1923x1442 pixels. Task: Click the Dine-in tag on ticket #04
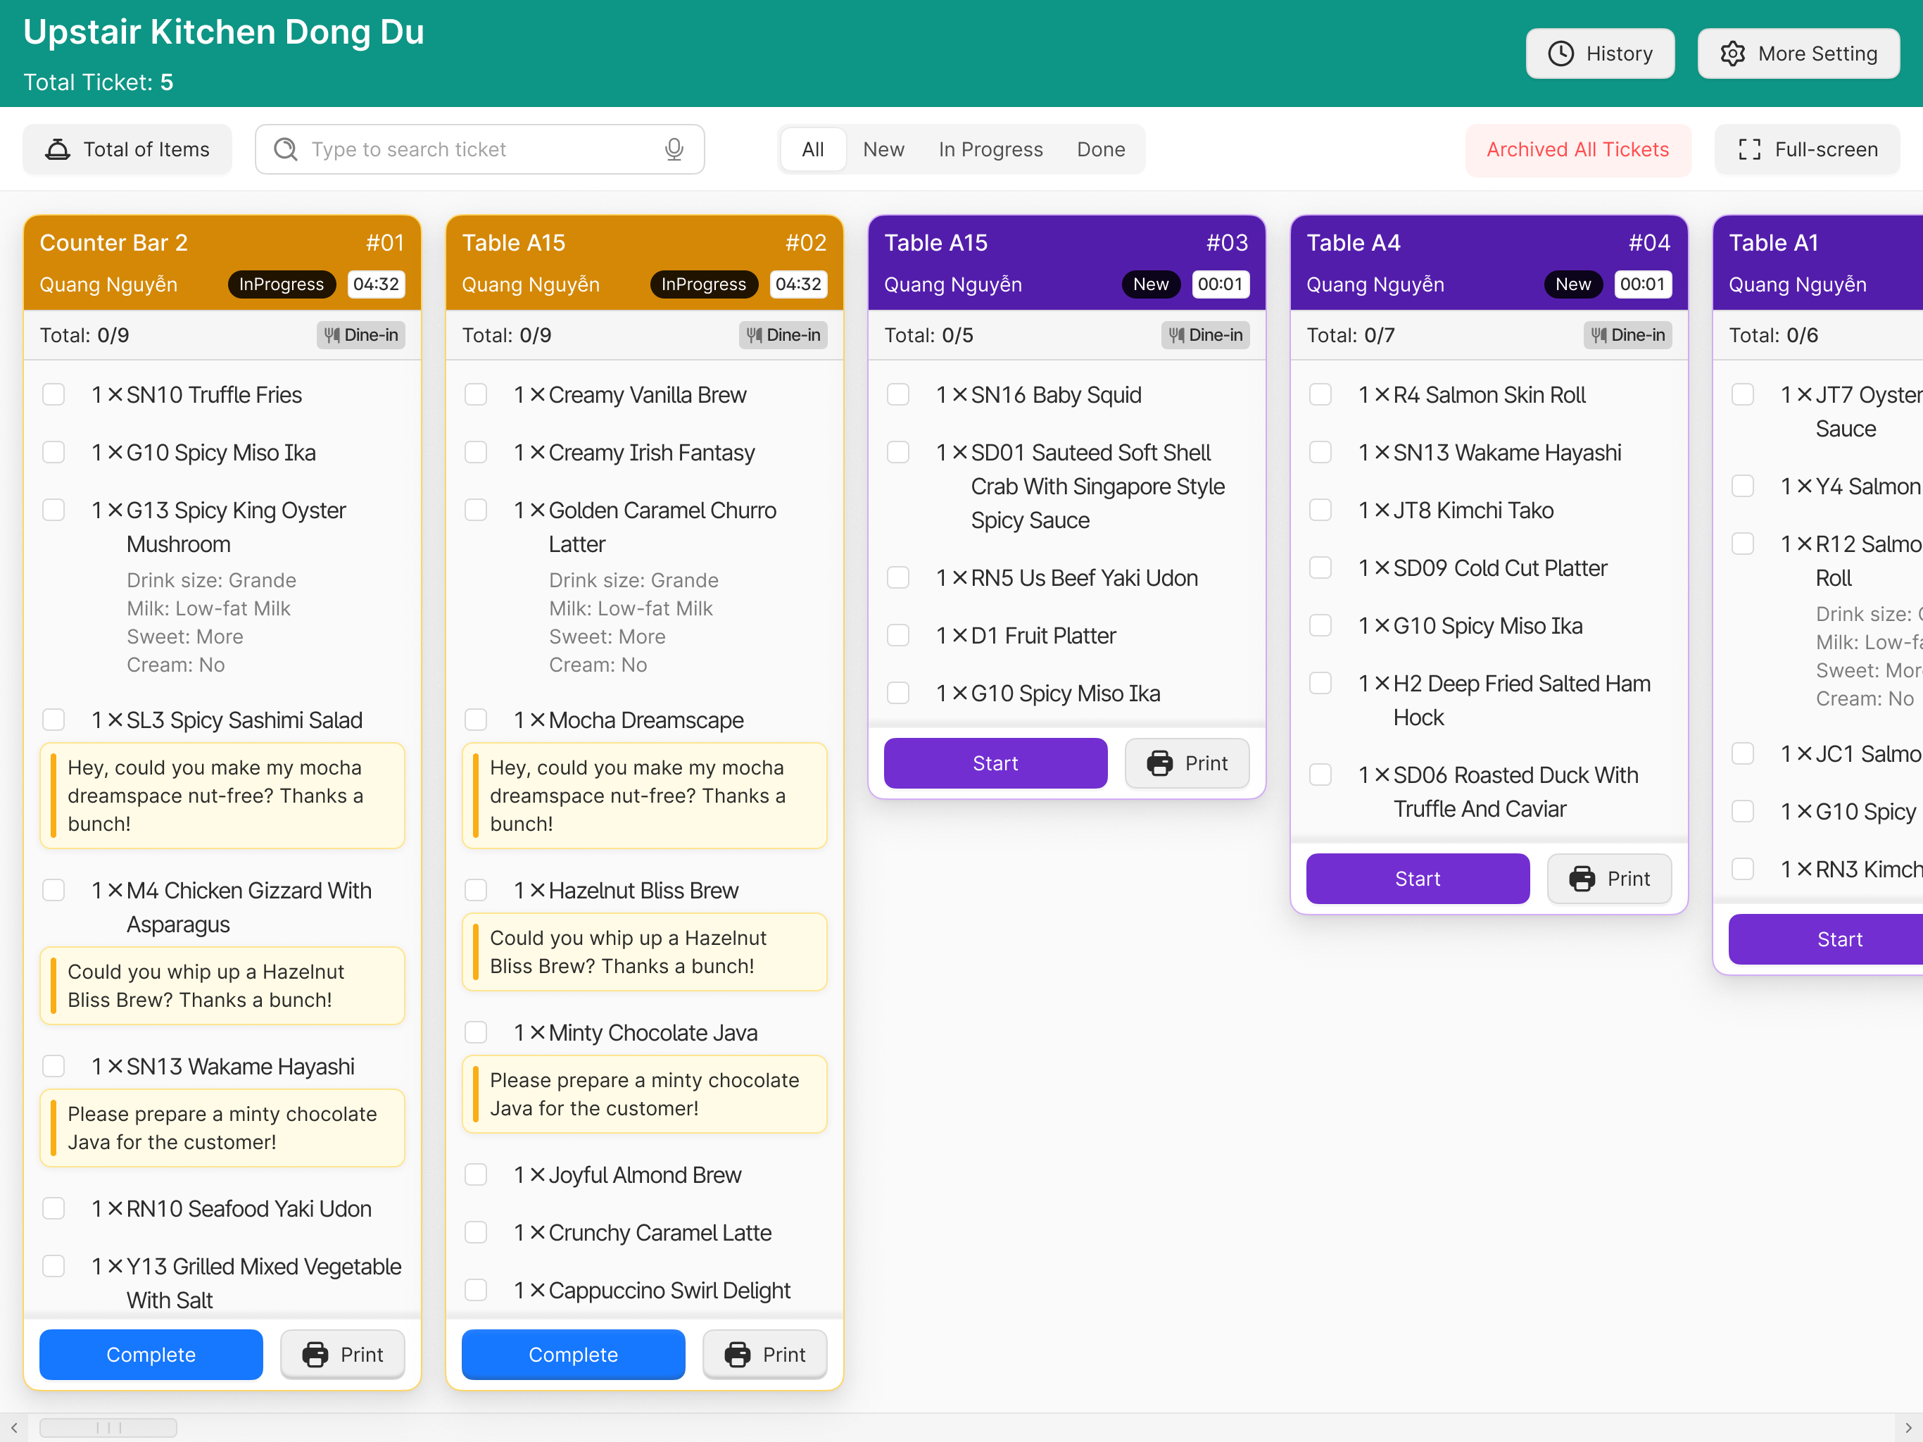(x=1628, y=335)
